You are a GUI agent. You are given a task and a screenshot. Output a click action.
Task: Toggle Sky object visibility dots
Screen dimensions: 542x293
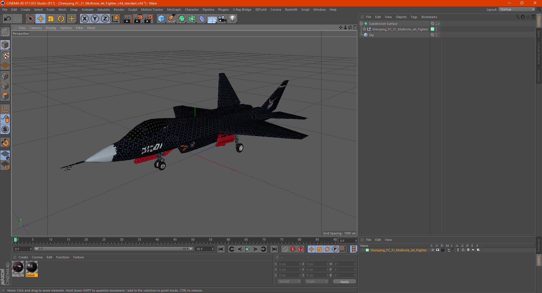tap(436, 35)
